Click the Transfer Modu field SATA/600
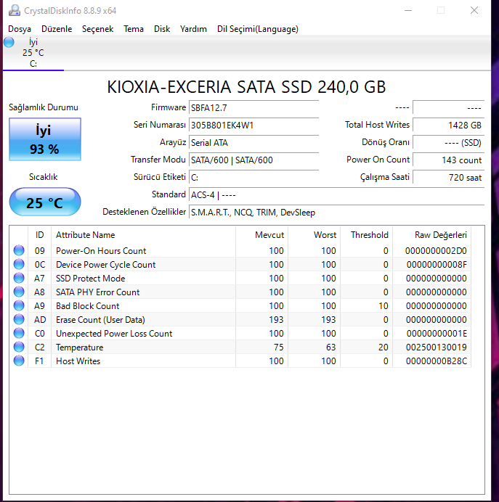This screenshot has height=502, width=499. coord(253,160)
